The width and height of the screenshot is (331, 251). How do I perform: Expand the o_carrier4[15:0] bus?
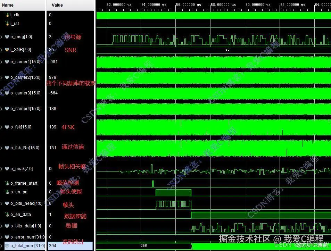(2, 109)
